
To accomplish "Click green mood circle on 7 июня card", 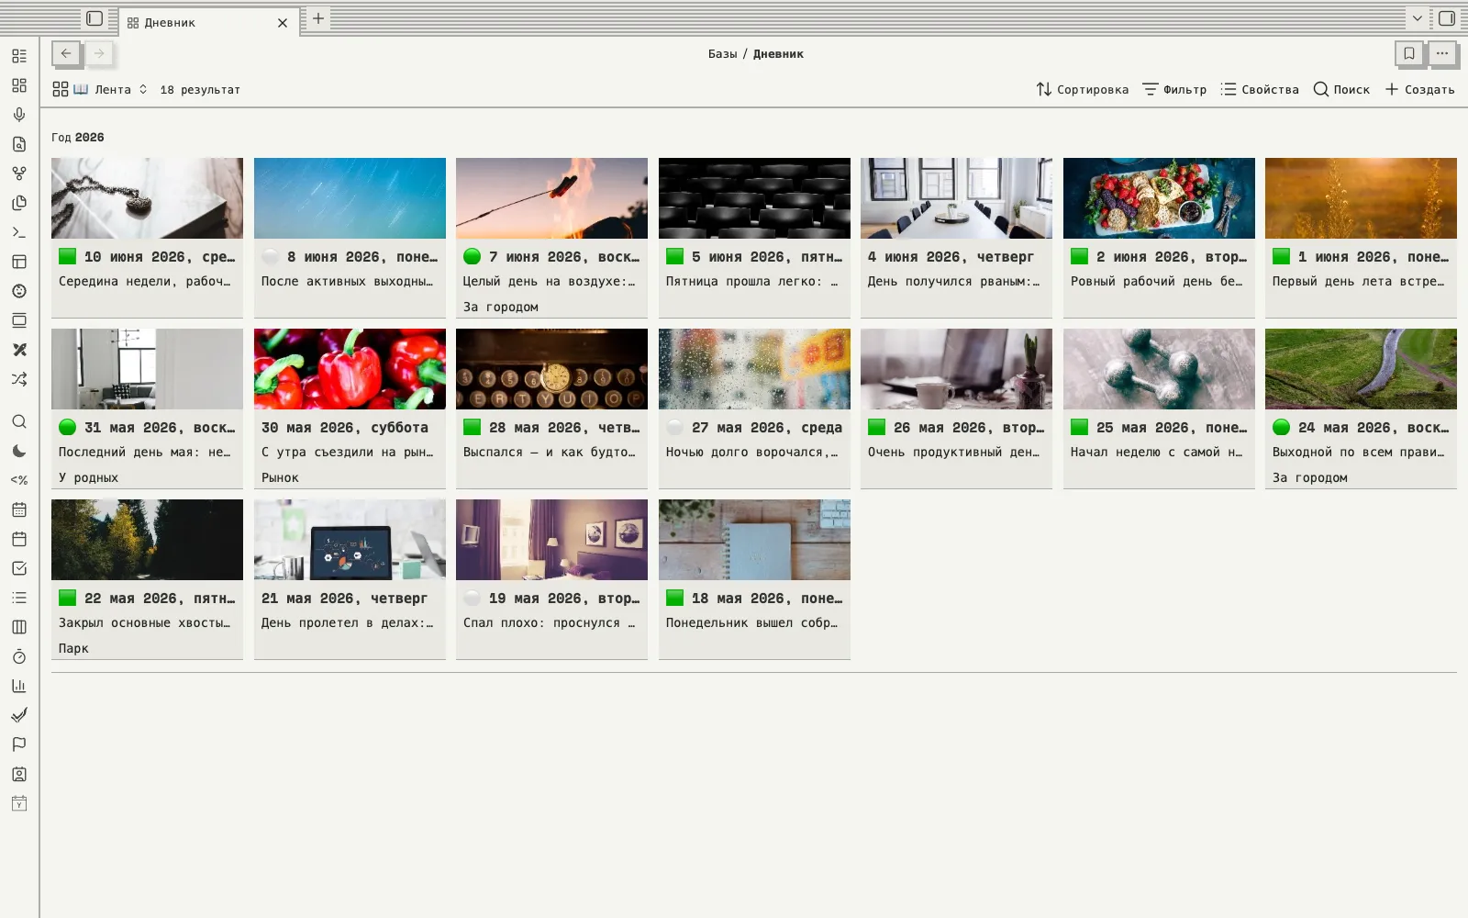I will coord(472,256).
